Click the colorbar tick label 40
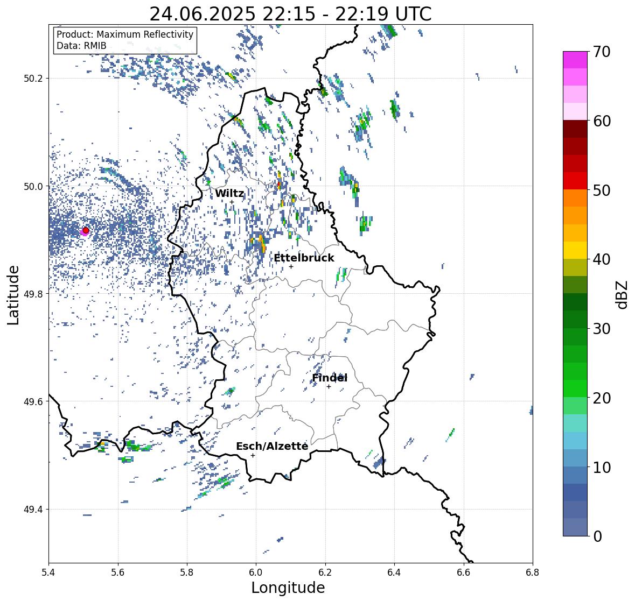Screen dimensions: 635x601 (x=602, y=259)
